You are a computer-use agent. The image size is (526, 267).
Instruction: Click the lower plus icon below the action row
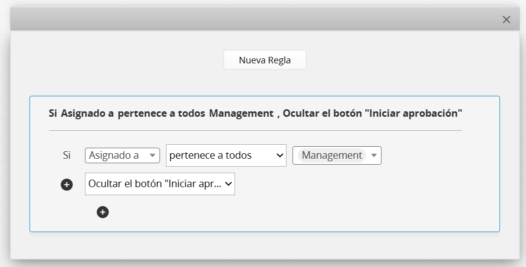(102, 212)
